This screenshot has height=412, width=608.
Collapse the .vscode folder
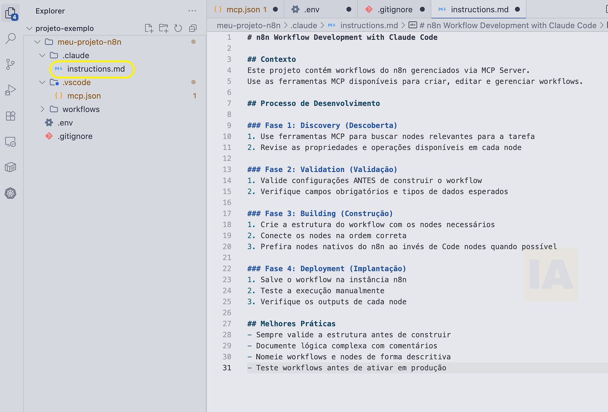(x=42, y=82)
